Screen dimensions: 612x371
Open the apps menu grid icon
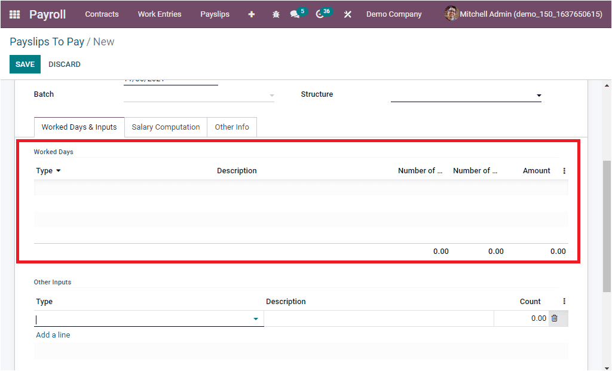click(x=13, y=14)
